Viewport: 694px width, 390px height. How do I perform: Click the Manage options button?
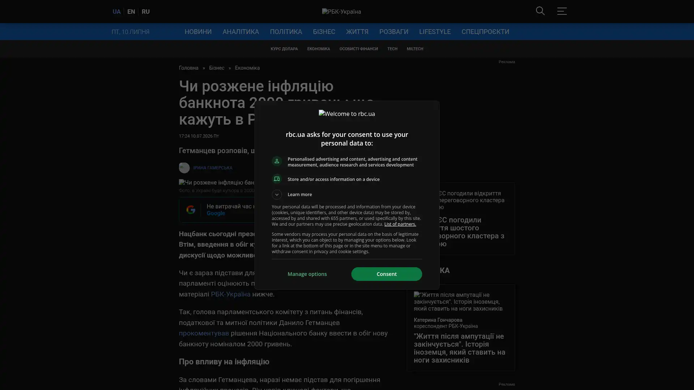[307, 274]
